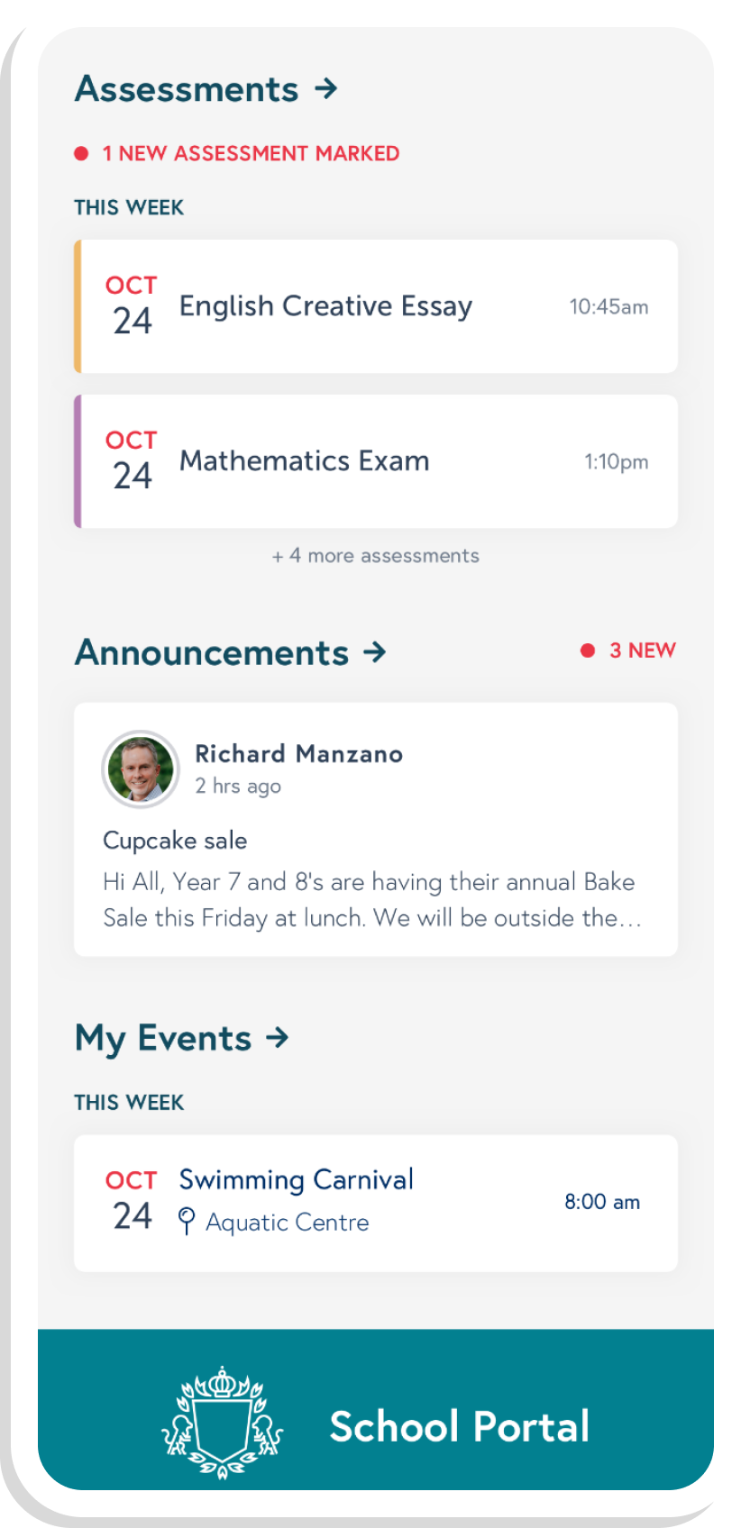Image resolution: width=741 pixels, height=1528 pixels.
Task: Open the Assessments section heading
Action: [187, 89]
